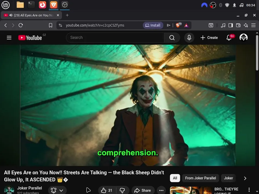Open the Linux Mint start menu

[x=5, y=5]
